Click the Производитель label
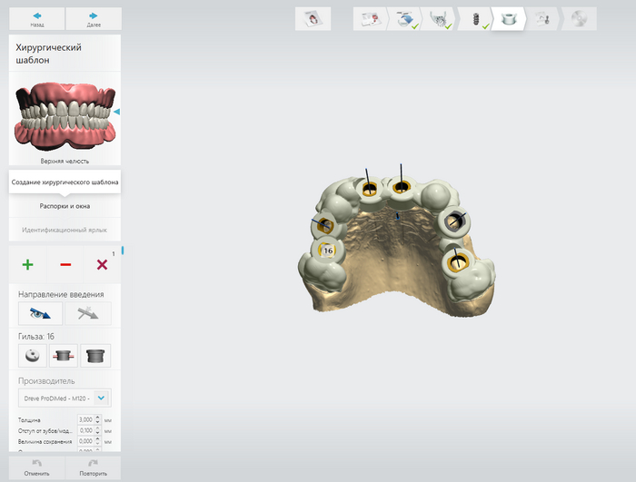The height and width of the screenshot is (482, 636). pyautogui.click(x=46, y=381)
